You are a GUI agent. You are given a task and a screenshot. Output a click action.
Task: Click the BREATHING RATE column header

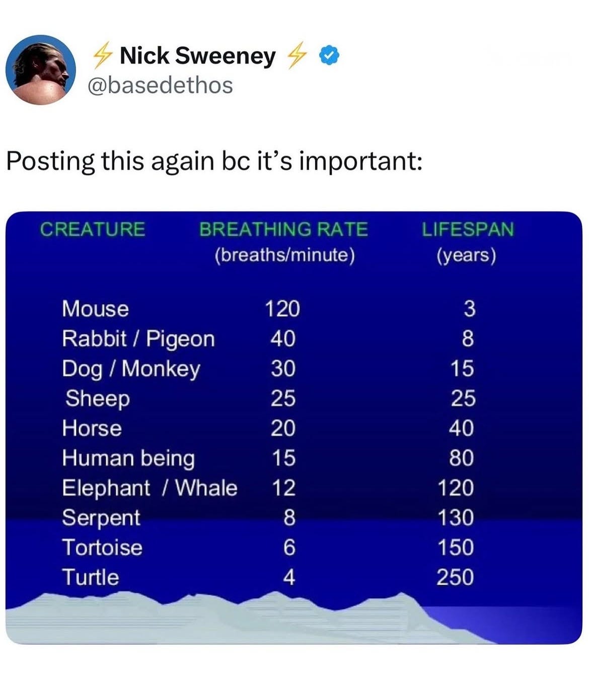tap(284, 229)
